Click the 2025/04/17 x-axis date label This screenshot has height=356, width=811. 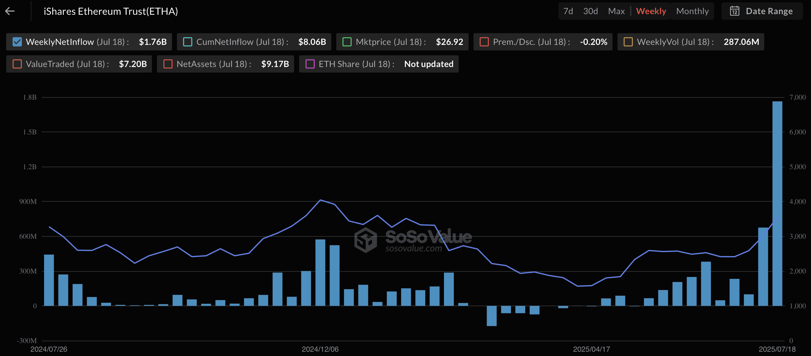click(592, 349)
